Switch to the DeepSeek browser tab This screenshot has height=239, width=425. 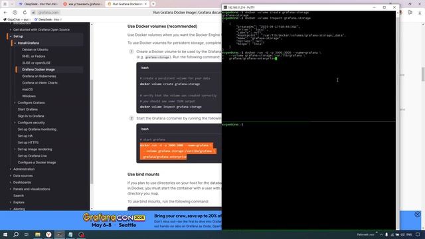(38, 4)
